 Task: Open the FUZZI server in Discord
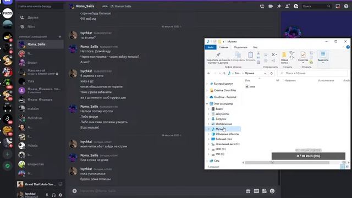point(7,13)
